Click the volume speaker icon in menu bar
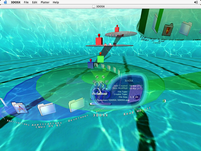 (196, 2)
